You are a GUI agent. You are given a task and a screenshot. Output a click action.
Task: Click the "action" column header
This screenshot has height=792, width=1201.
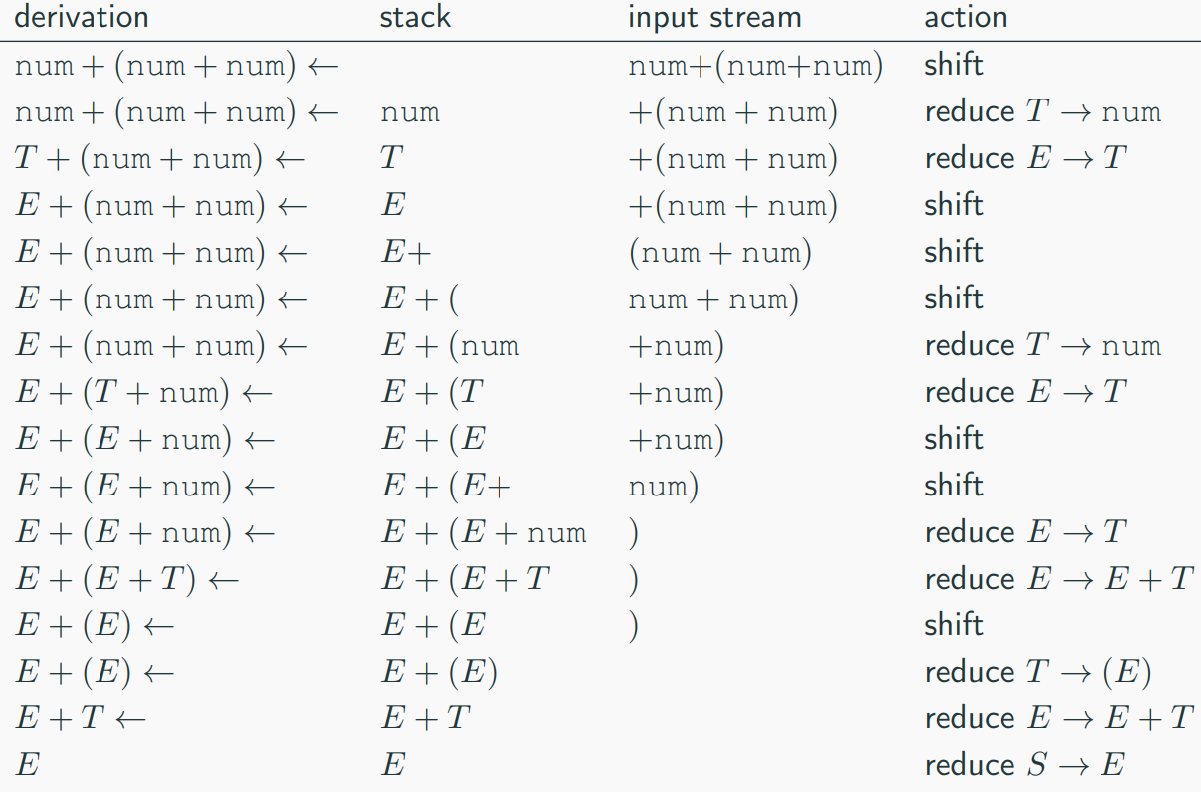(965, 18)
